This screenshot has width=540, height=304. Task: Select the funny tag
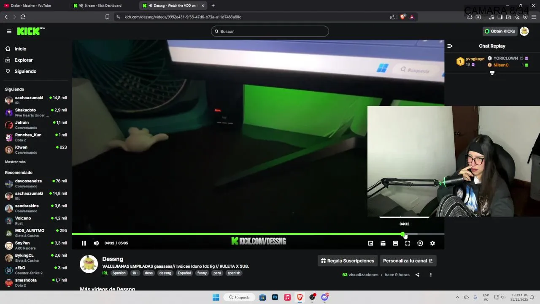tap(202, 273)
